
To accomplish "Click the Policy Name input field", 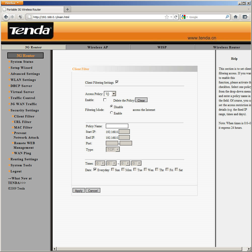I will click(117, 126).
